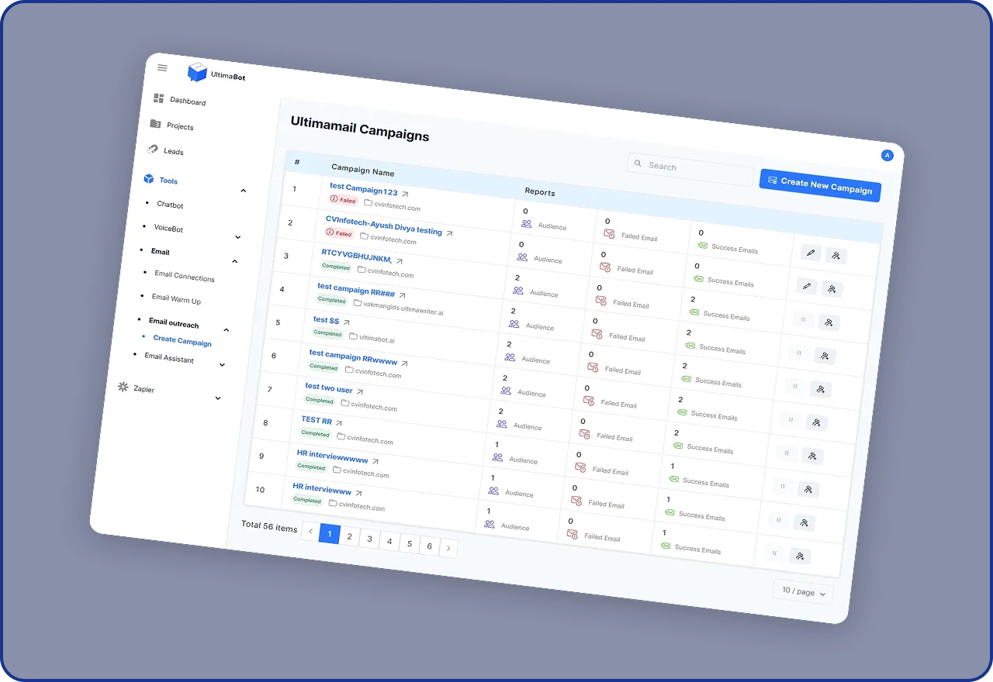Click the user avatar icon

click(x=887, y=156)
